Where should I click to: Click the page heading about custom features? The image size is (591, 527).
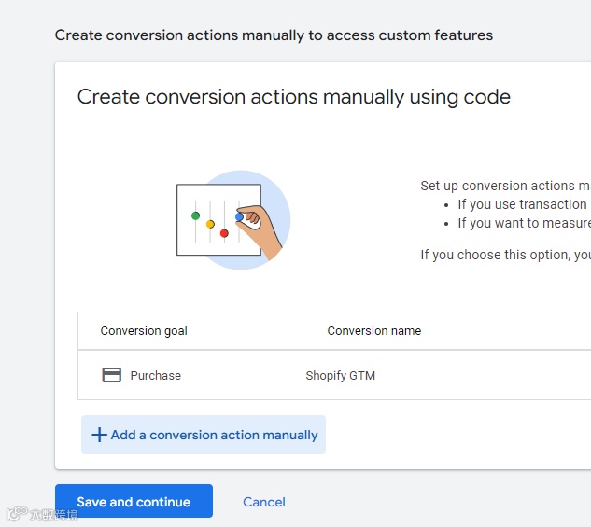pos(274,35)
